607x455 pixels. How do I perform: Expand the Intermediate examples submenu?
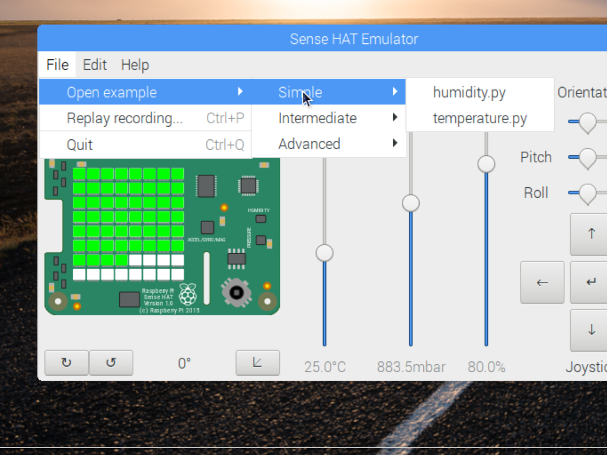click(328, 118)
